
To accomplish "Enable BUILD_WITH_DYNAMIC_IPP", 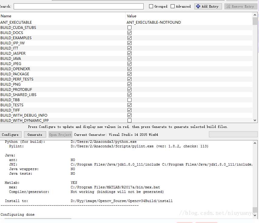I will [x=129, y=120].
